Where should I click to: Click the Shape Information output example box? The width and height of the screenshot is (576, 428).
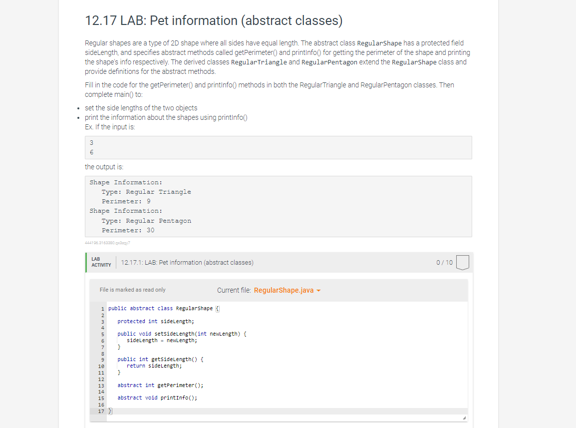point(278,206)
